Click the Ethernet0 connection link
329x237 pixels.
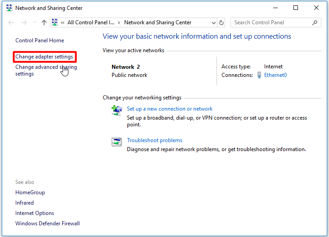coord(275,75)
